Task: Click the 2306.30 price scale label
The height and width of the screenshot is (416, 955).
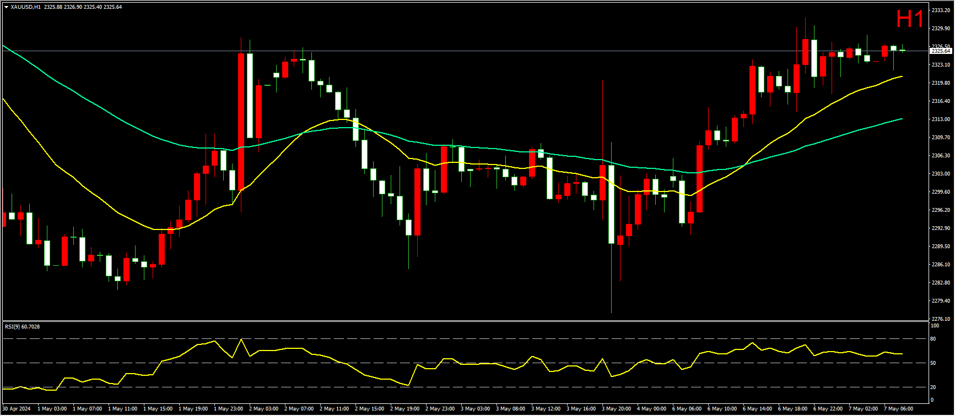Action: tap(941, 156)
